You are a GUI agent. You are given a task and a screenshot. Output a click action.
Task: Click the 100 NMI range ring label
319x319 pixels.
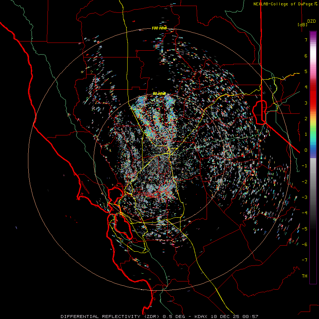pos(159,28)
